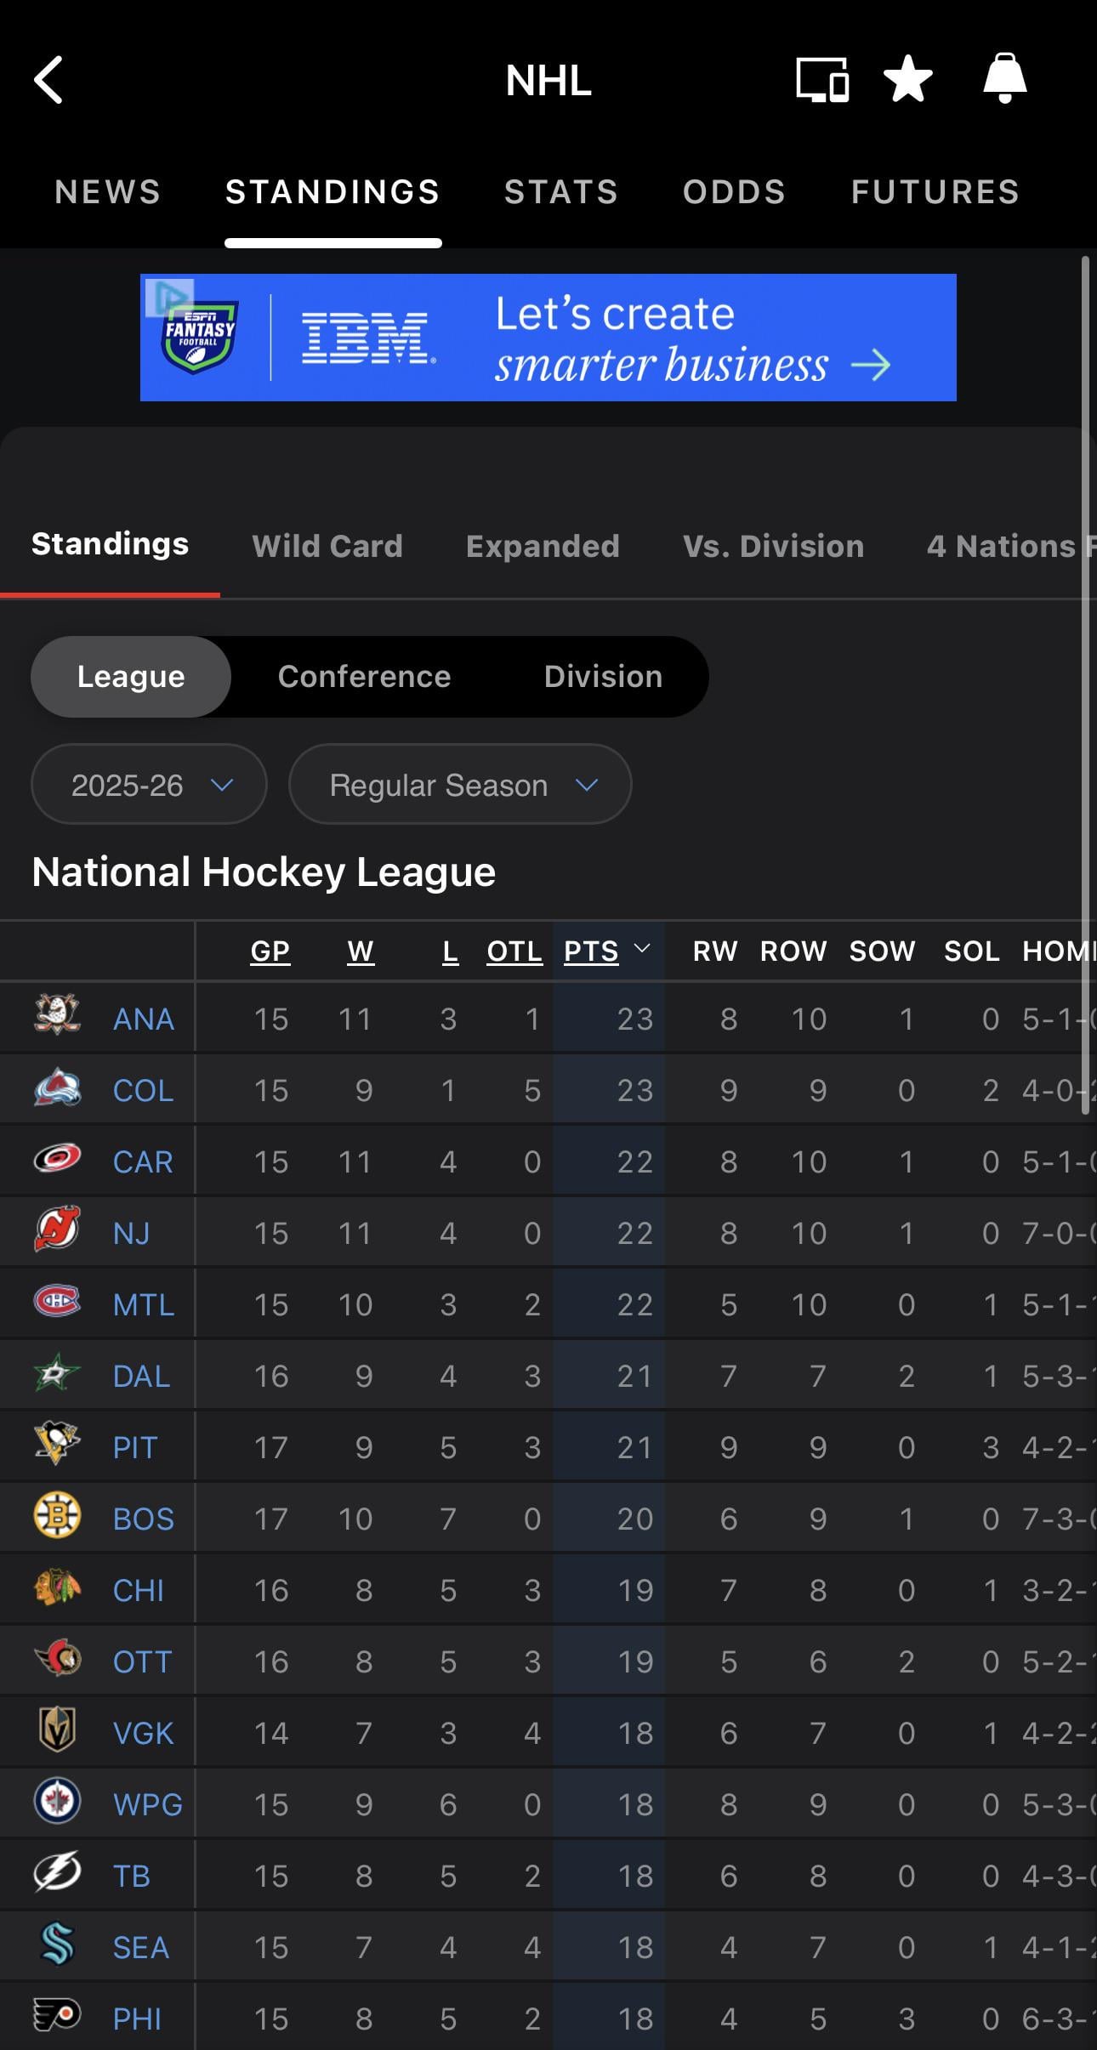Expand the Regular Season dropdown
This screenshot has width=1097, height=2050.
[x=460, y=785]
